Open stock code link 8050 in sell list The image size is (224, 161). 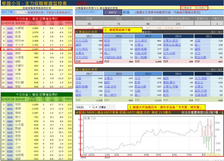pos(10,109)
